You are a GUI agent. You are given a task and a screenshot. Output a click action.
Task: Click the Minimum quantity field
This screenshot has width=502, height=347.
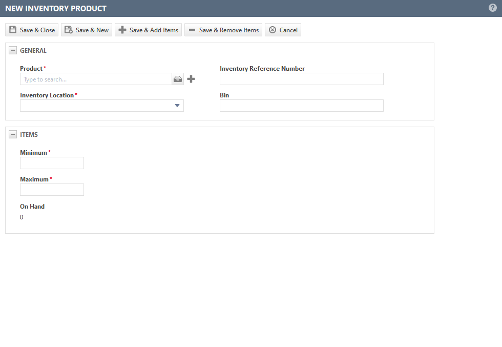coord(52,163)
